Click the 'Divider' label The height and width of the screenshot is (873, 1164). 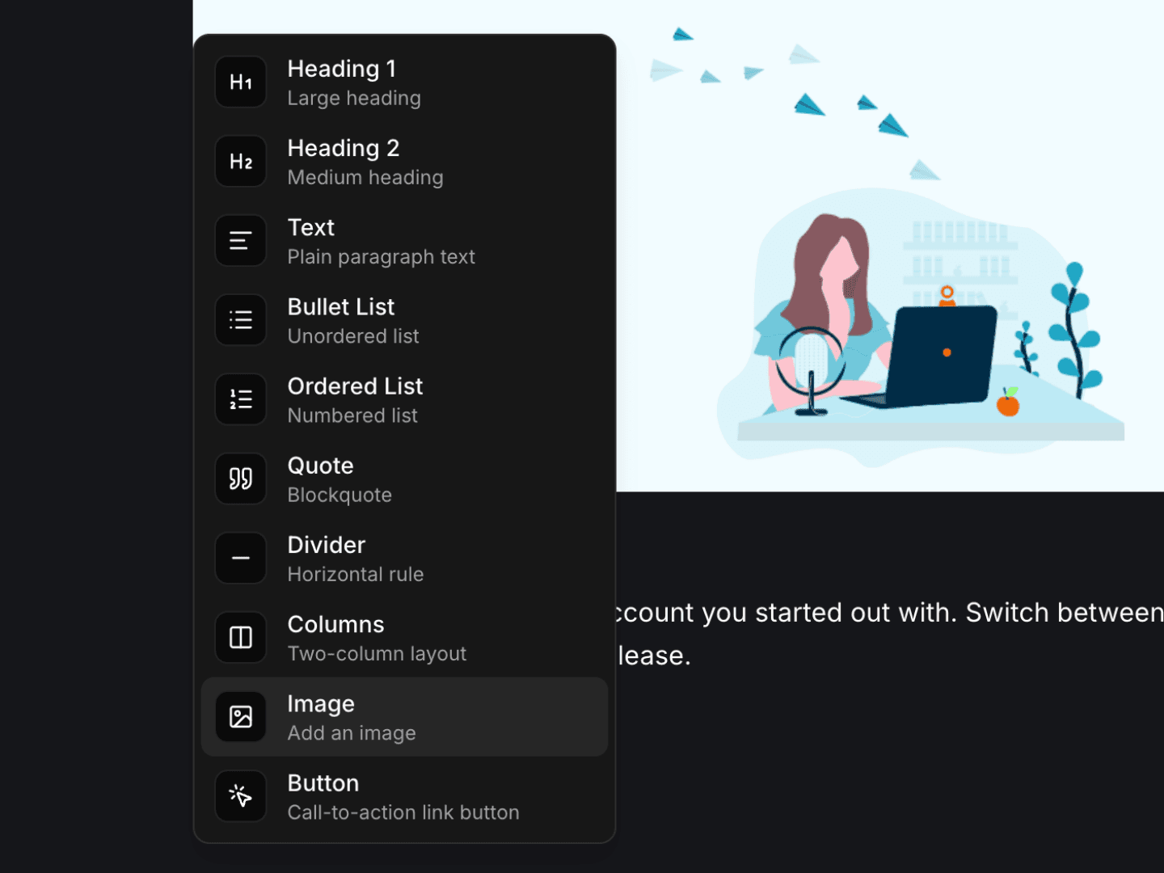327,545
